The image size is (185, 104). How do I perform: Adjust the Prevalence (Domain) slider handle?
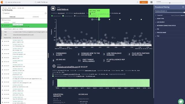[x=184, y=12]
